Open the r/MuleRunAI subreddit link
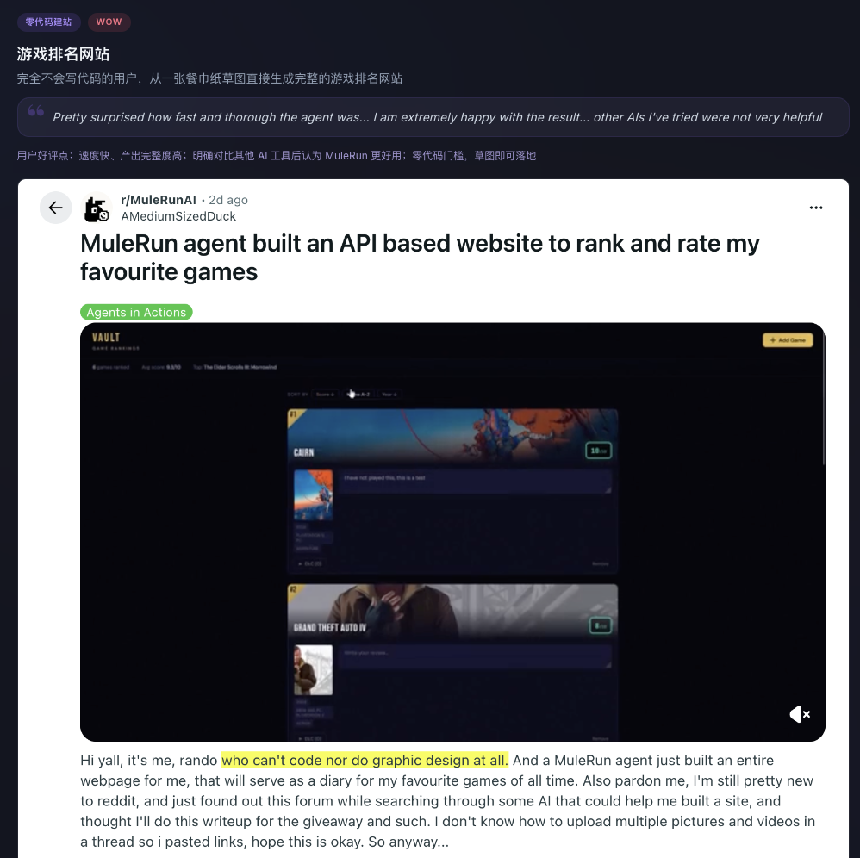860x858 pixels. [158, 200]
